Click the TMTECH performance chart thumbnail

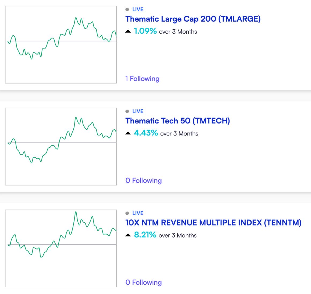click(x=61, y=146)
